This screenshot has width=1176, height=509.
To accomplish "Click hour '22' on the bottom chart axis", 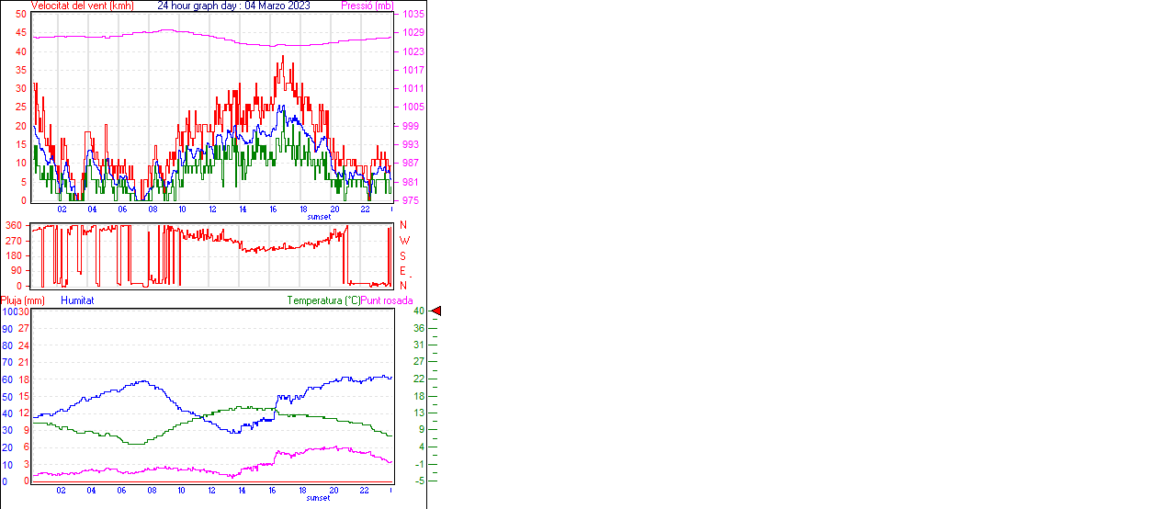I will 365,490.
